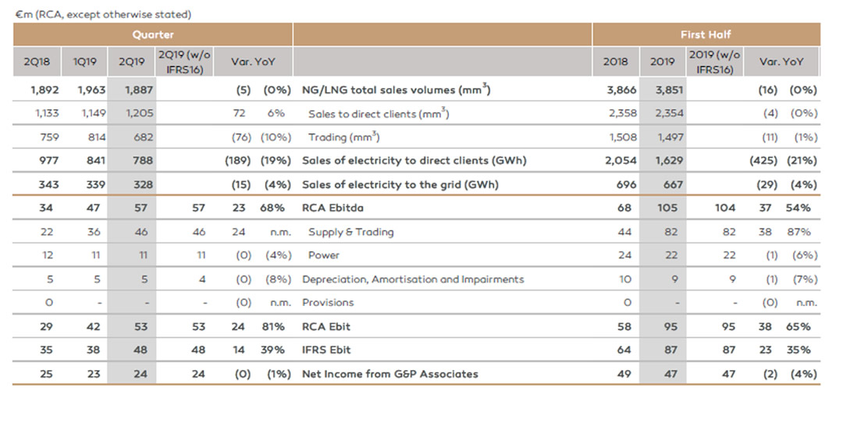
Task: Click the 2018 column header
Action: [x=615, y=62]
